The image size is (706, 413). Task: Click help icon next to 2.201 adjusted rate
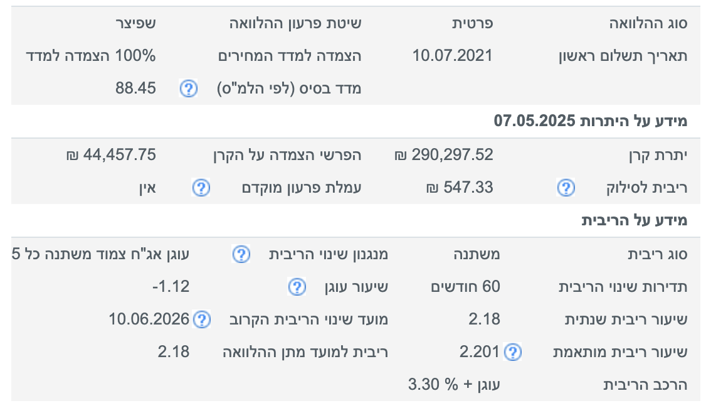coord(512,352)
